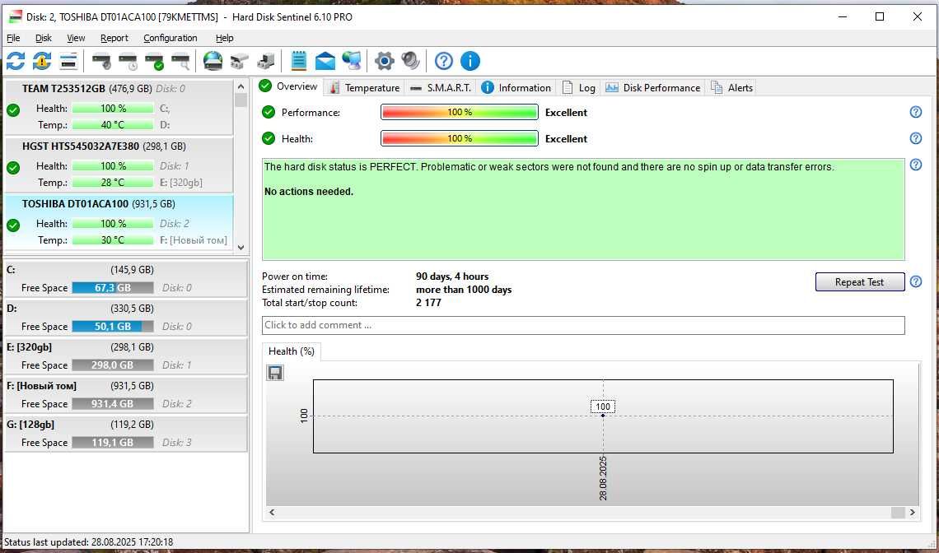This screenshot has width=939, height=553.
Task: Open the Report menu
Action: (x=114, y=38)
